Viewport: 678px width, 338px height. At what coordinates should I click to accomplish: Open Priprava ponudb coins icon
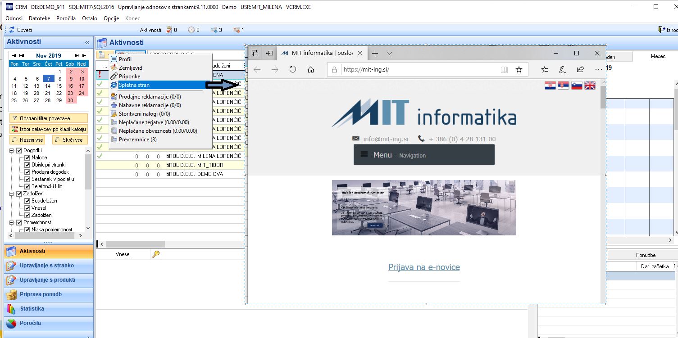click(12, 294)
